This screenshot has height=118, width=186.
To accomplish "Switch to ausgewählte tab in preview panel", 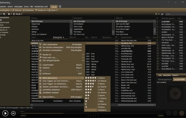I will 179,79.
